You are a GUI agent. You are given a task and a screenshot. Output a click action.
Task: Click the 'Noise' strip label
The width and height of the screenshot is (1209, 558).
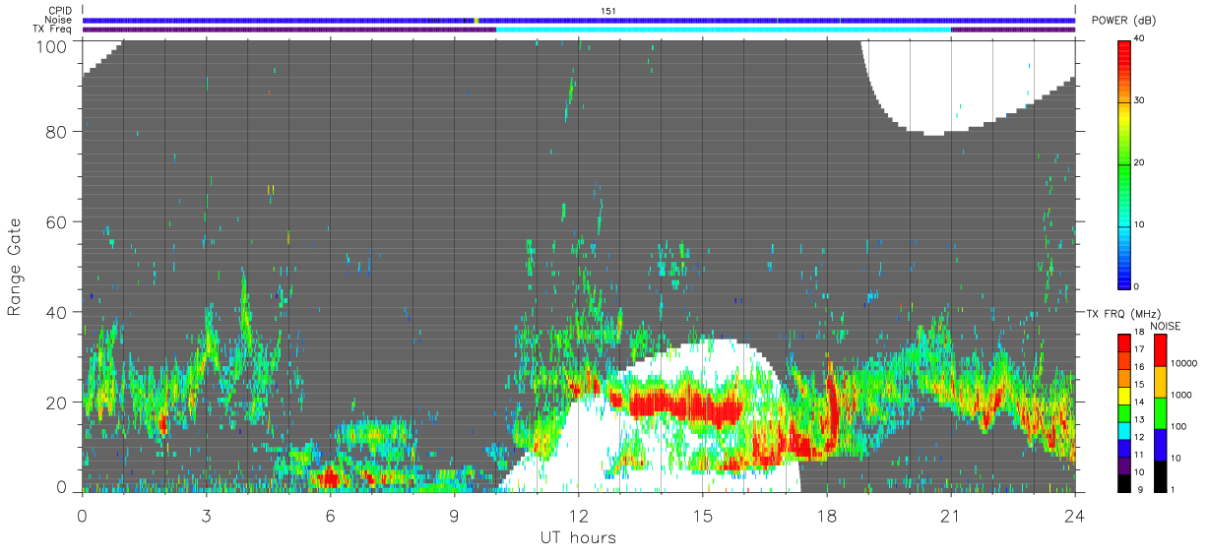point(59,20)
